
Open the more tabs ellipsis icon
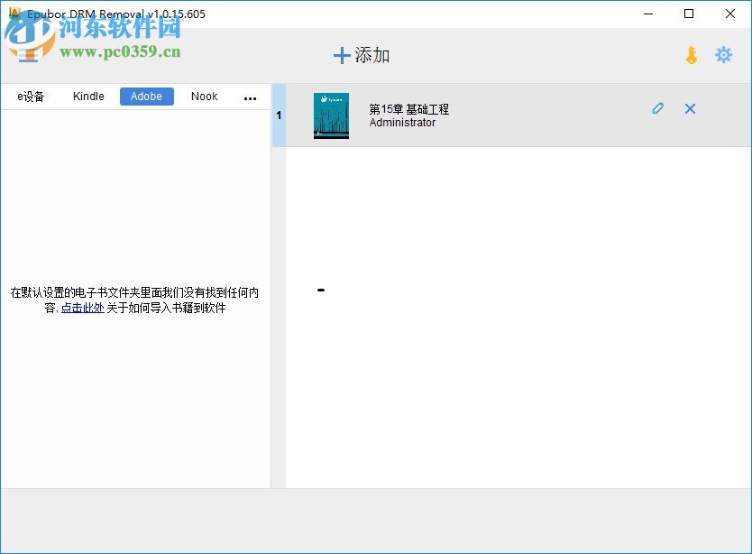click(250, 97)
